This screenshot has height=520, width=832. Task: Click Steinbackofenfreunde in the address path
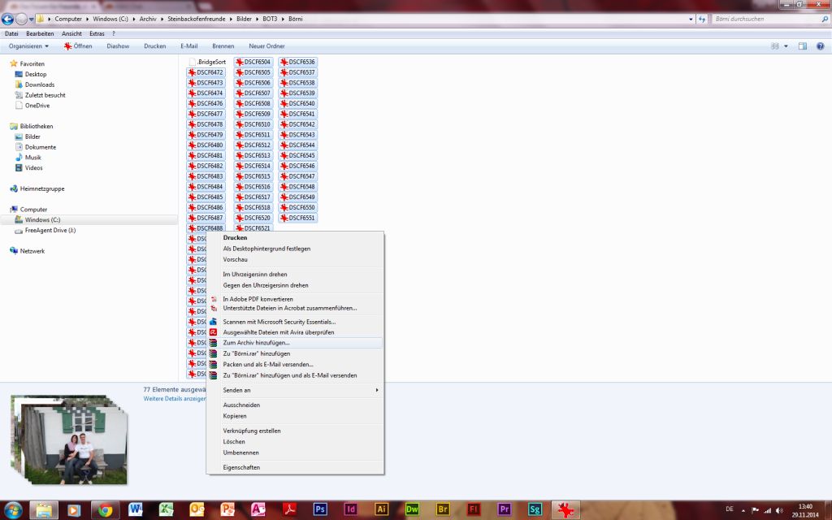[x=197, y=19]
